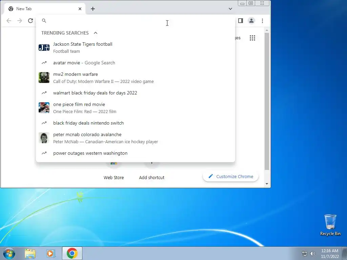Screen dimensions: 347x260
Task: Select the New Tab tab
Action: coord(44,9)
